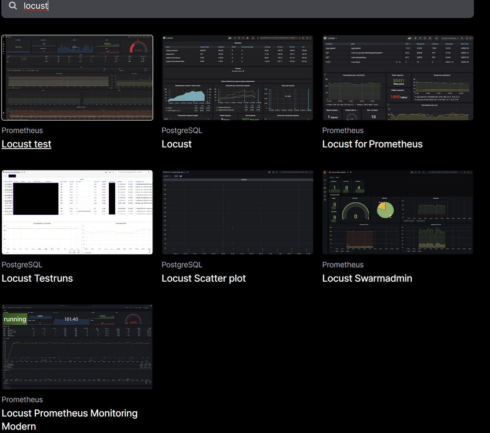Click the PostgreSQL label above 'Locust Testruns'
Image resolution: width=490 pixels, height=433 pixels.
coord(22,265)
